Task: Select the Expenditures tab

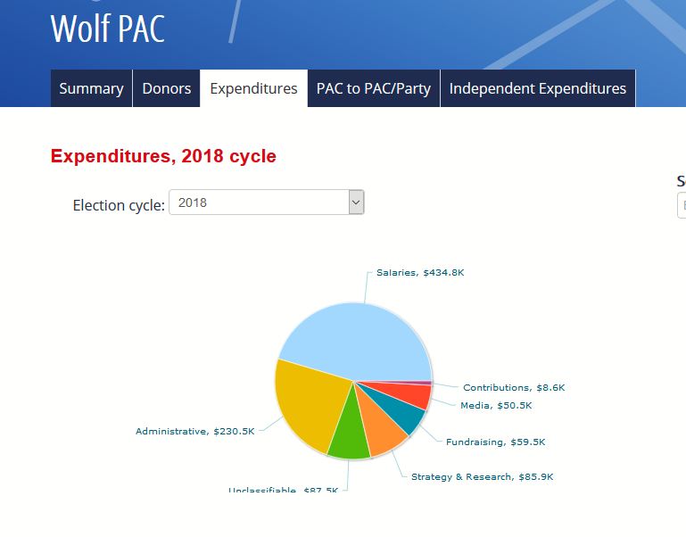Action: tap(253, 88)
